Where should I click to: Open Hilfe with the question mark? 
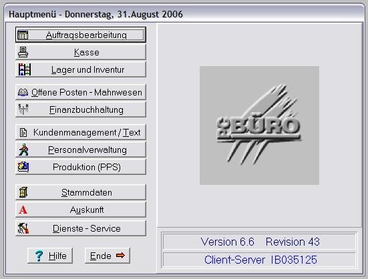tap(50, 256)
